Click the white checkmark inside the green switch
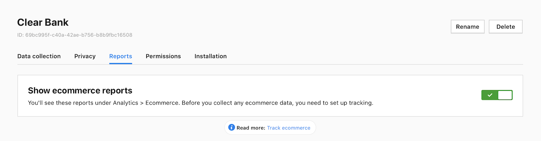The height and width of the screenshot is (141, 541). (490, 95)
